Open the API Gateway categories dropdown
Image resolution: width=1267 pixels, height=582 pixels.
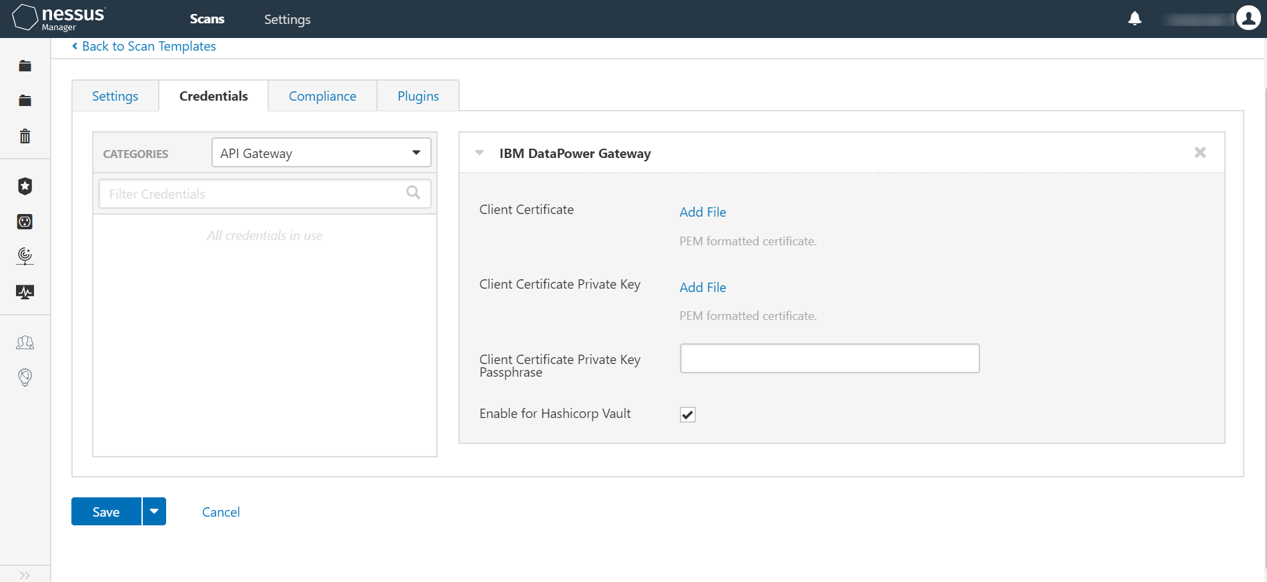pos(322,153)
